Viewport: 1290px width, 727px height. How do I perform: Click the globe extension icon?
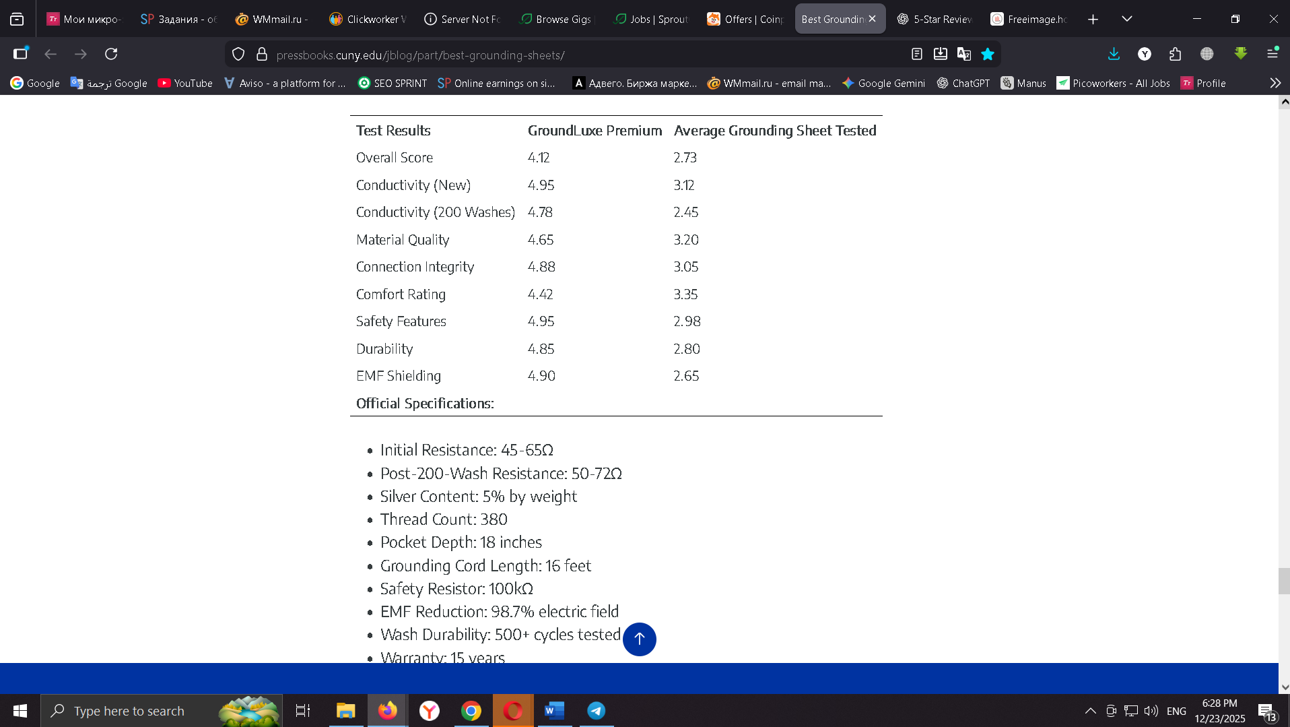pos(1207,54)
